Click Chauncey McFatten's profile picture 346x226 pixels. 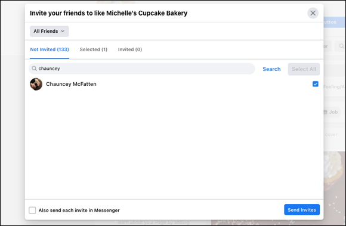point(36,84)
